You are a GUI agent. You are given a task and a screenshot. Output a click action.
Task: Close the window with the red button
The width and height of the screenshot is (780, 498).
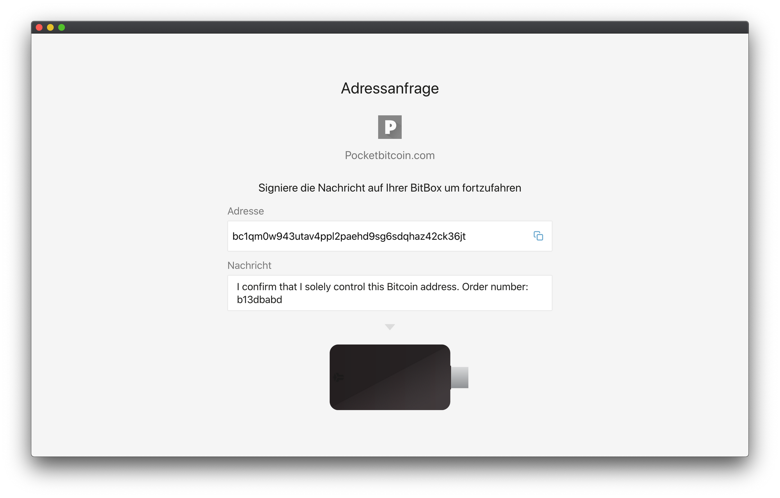pos(39,27)
